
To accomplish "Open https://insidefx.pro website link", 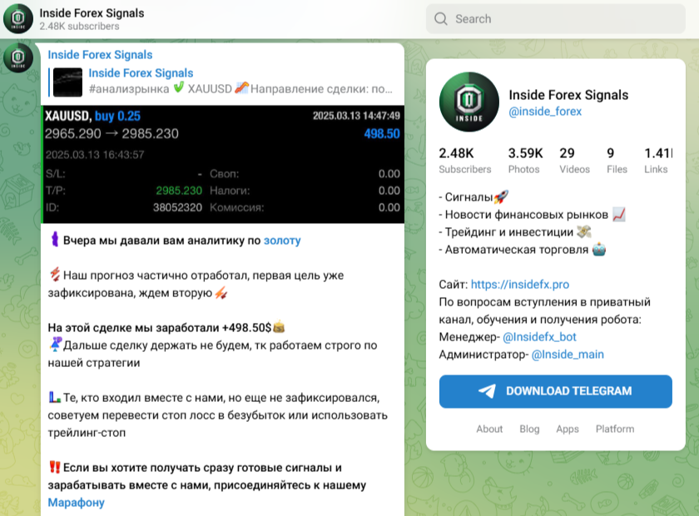I will (520, 285).
